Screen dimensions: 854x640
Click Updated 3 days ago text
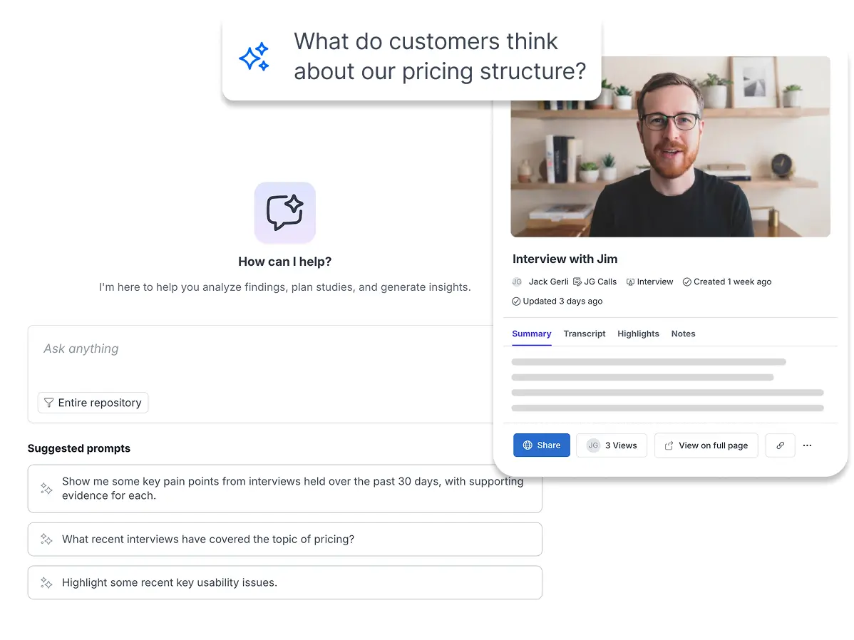coord(562,301)
